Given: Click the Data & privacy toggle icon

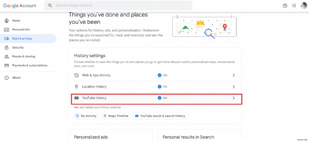Looking at the screenshot, I should point(7,39).
